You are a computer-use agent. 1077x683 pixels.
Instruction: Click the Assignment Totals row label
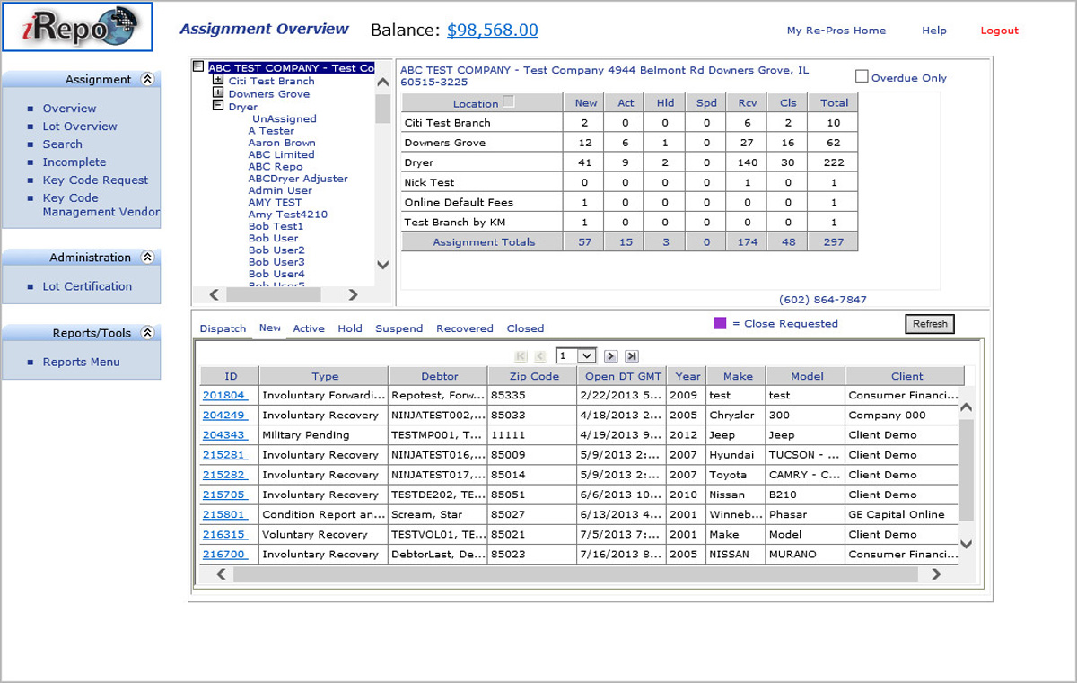[x=483, y=241]
